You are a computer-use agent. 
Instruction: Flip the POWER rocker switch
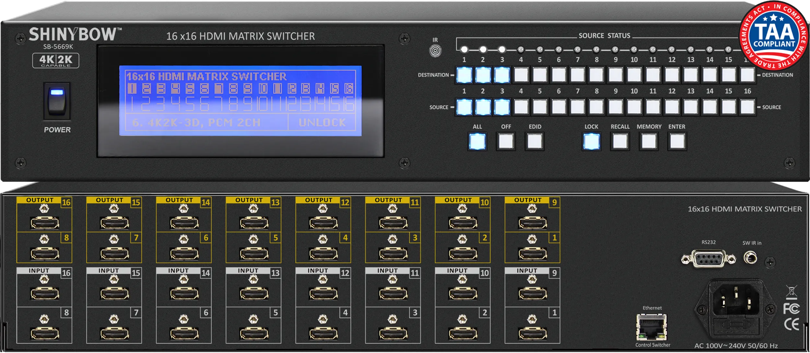tap(57, 101)
